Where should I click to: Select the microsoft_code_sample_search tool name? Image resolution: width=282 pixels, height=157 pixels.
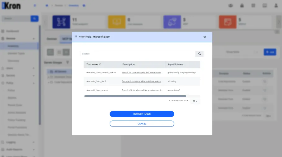click(101, 73)
